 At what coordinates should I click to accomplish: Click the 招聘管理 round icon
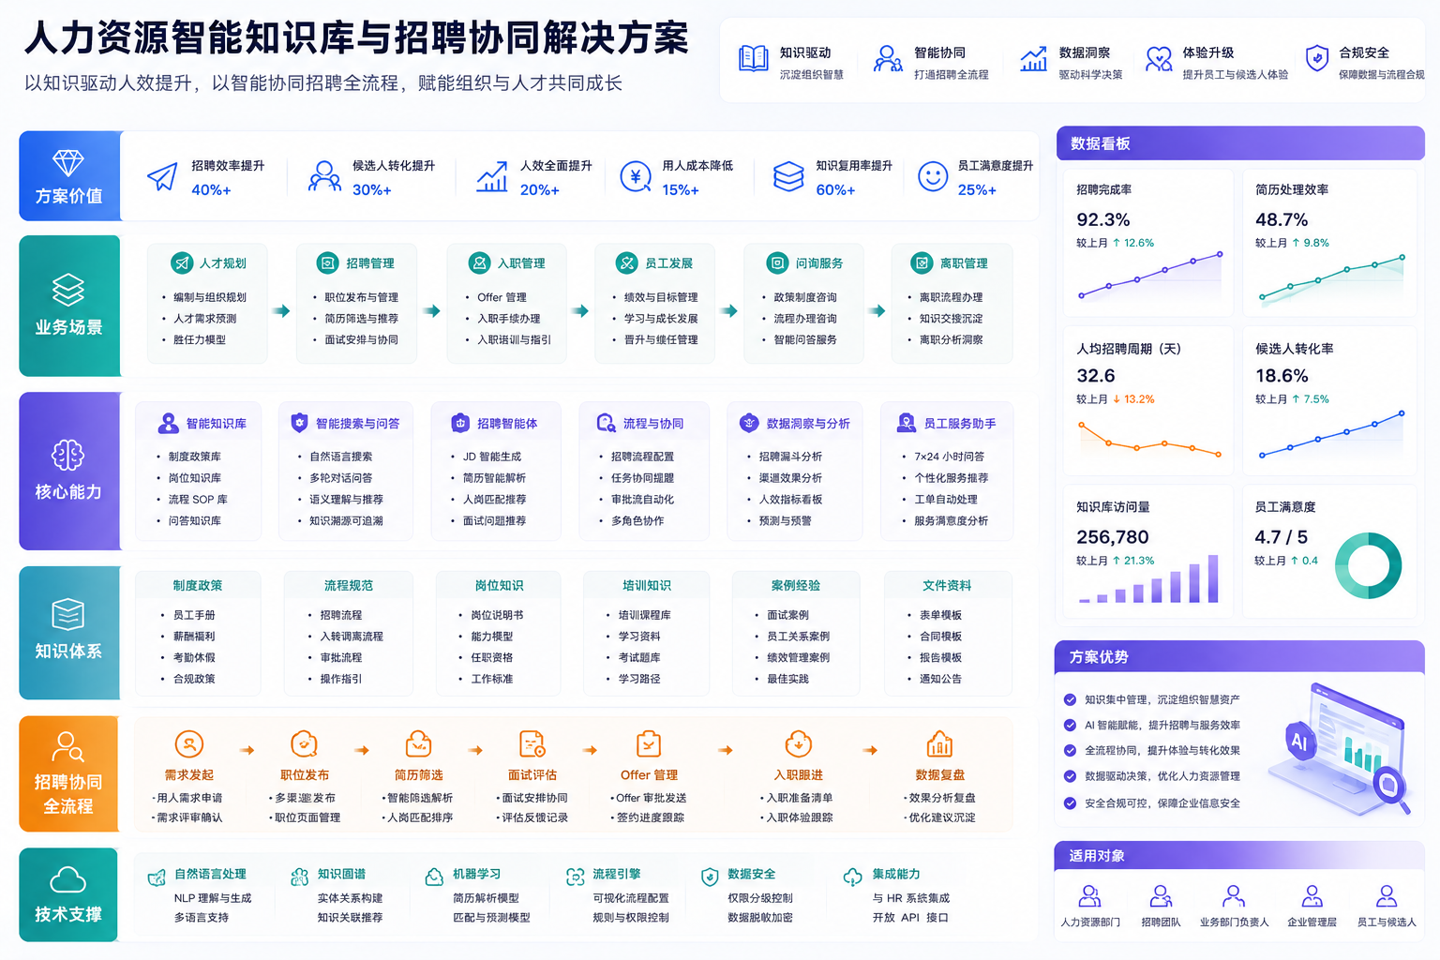tap(327, 263)
